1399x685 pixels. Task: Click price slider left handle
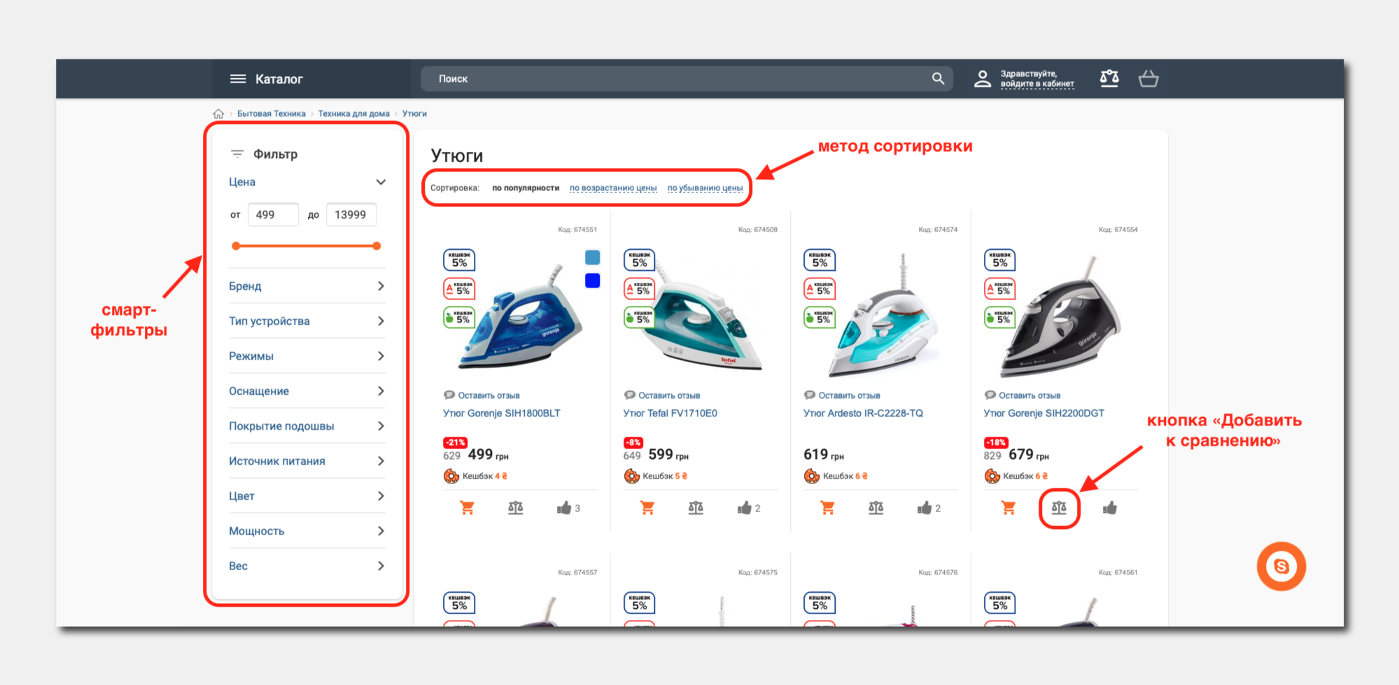coord(236,246)
